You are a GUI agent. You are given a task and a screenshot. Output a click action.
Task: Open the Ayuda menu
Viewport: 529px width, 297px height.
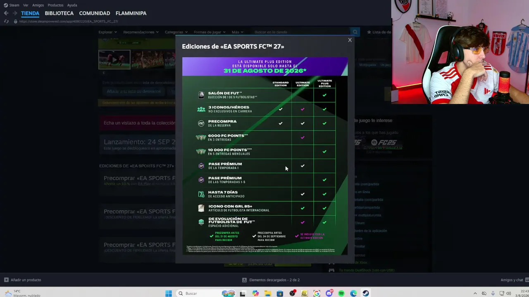pyautogui.click(x=72, y=5)
